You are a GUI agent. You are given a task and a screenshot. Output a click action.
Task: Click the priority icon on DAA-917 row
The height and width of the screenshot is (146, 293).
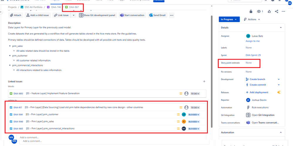(x=181, y=107)
